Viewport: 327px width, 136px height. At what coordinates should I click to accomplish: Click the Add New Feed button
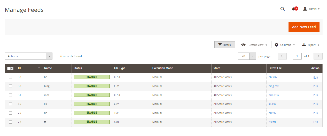[x=304, y=27]
